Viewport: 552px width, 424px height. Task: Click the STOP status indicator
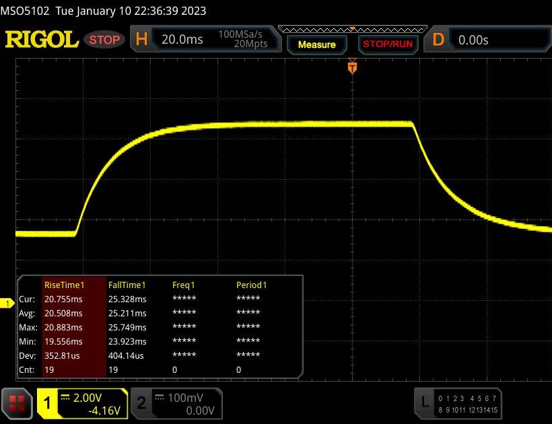pyautogui.click(x=104, y=40)
